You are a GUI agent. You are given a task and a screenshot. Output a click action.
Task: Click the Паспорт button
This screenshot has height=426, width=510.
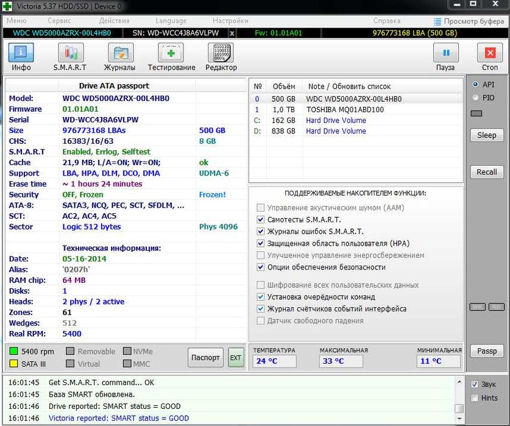(205, 357)
